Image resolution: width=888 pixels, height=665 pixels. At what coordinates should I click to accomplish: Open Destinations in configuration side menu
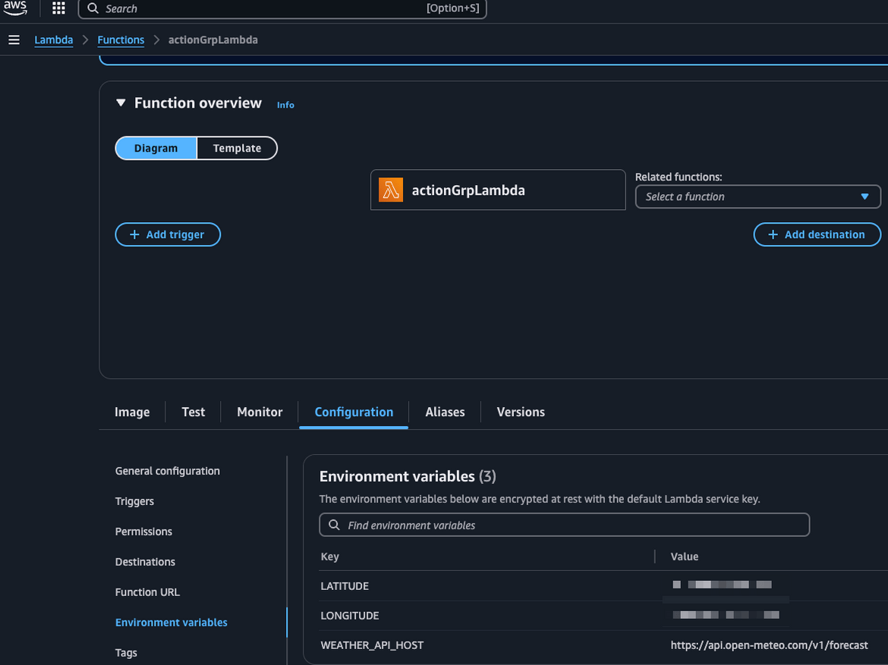click(145, 562)
